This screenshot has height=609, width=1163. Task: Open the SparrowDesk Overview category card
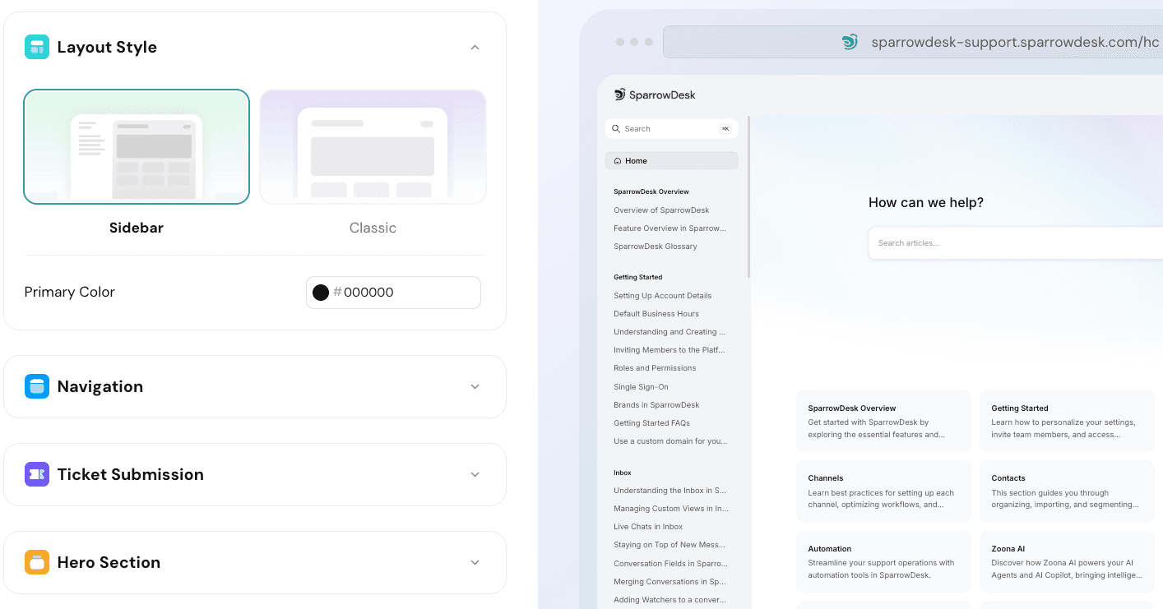pos(883,421)
